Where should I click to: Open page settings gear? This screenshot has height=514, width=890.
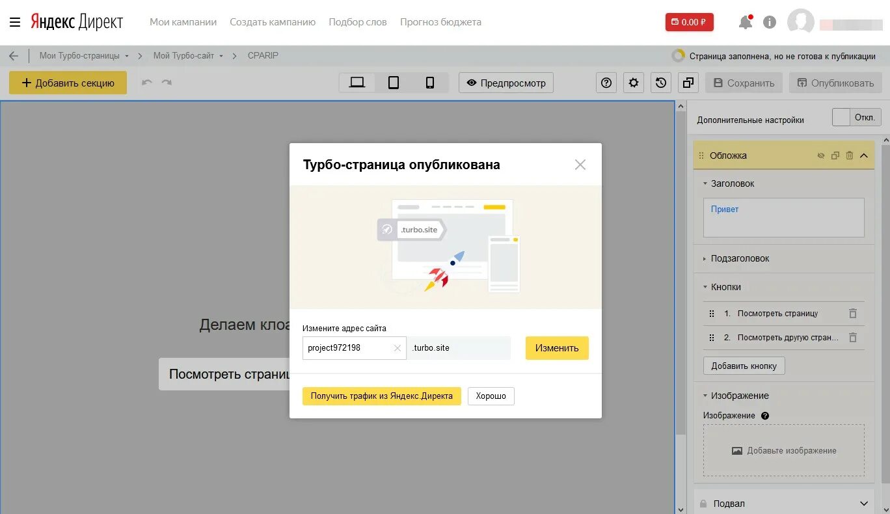point(634,83)
